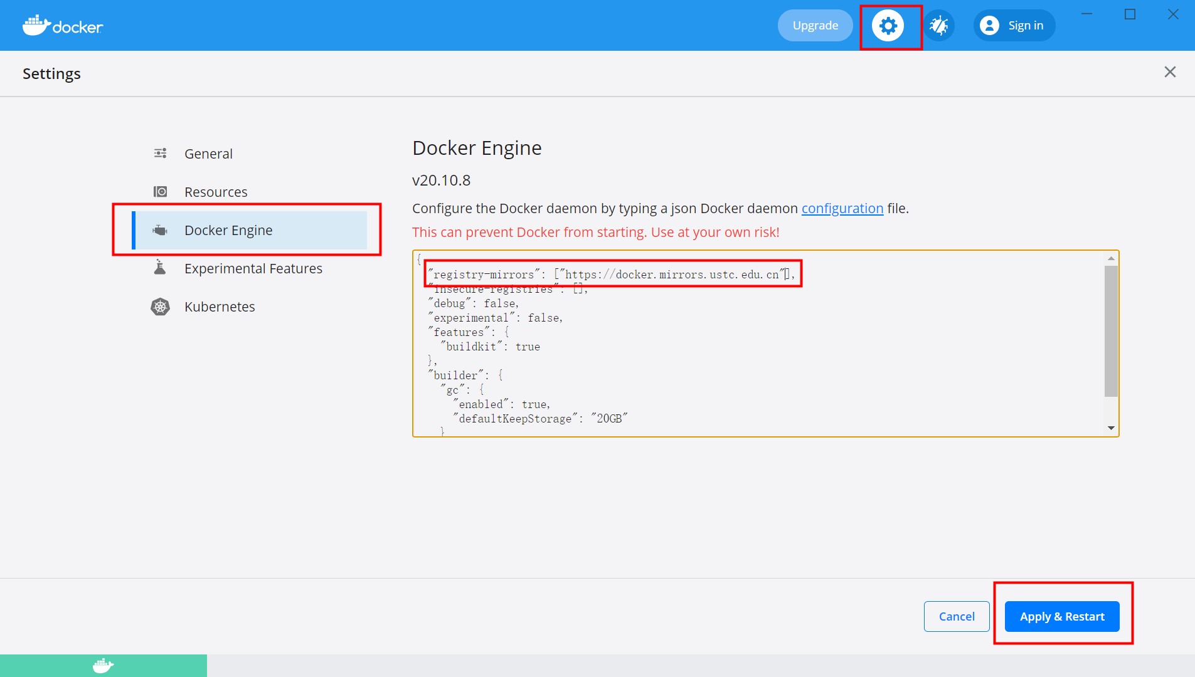Open the Resources settings tab
This screenshot has height=677, width=1195.
pyautogui.click(x=250, y=192)
